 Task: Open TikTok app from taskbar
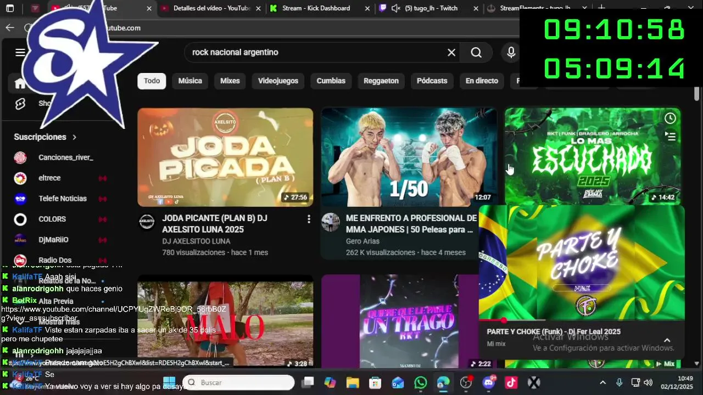click(511, 382)
